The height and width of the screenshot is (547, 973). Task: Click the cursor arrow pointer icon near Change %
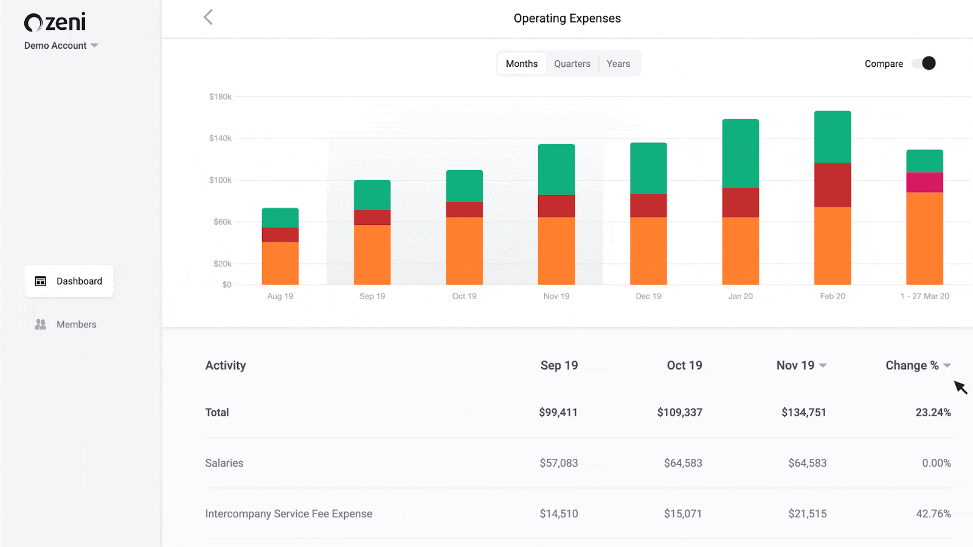click(960, 387)
